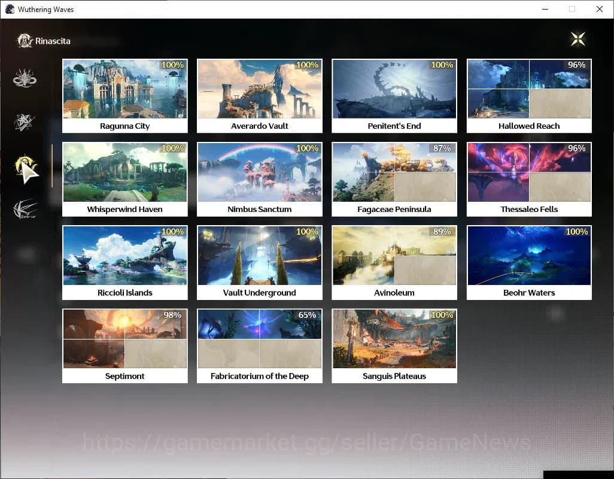Click the Sanguis Plateaus label
This screenshot has height=479, width=614.
394,376
